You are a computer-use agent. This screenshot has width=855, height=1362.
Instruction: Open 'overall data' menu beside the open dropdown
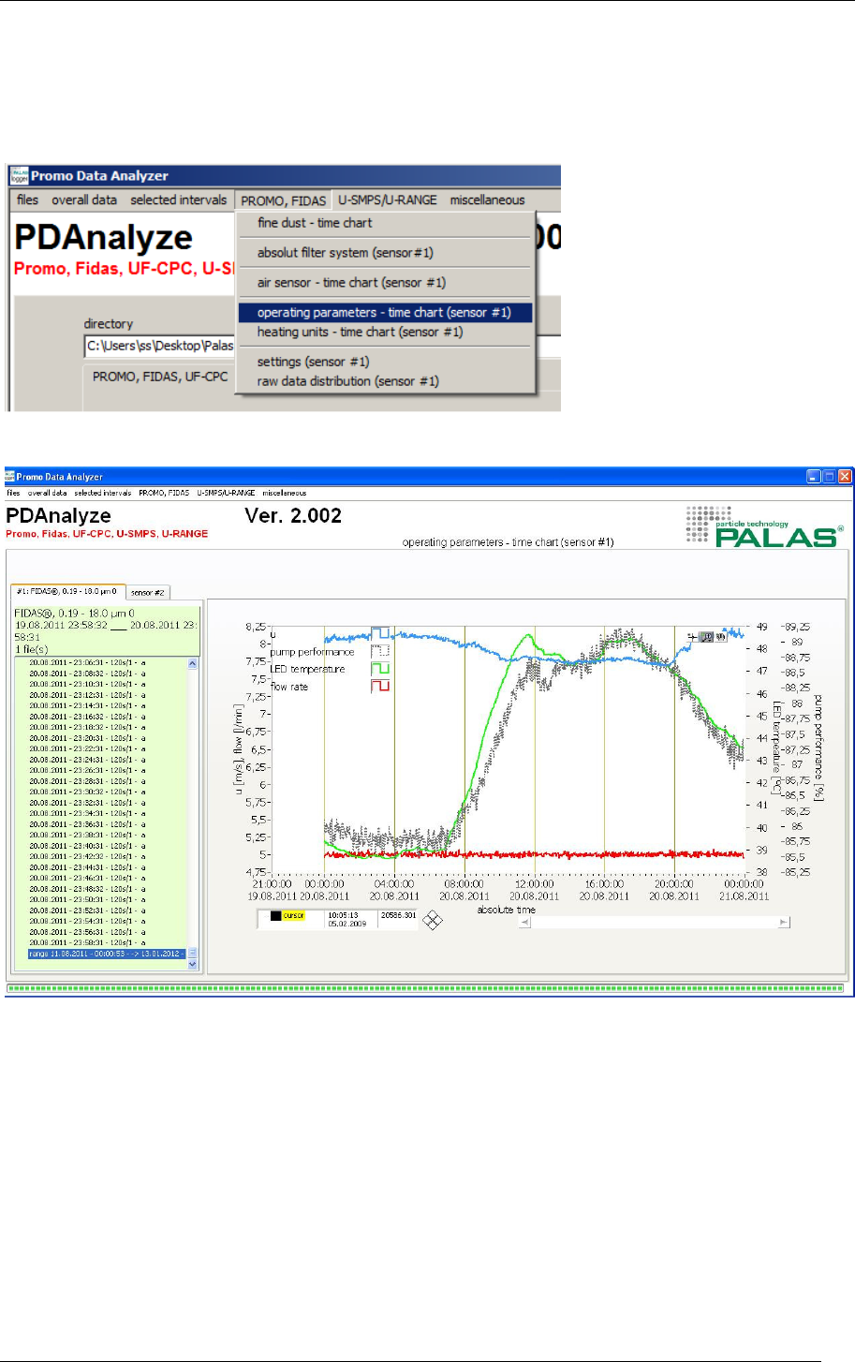tap(84, 200)
